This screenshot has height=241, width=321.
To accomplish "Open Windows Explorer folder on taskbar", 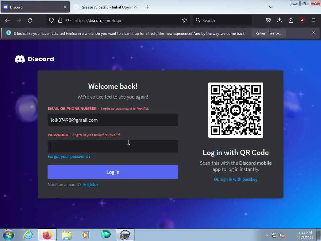I will pyautogui.click(x=67, y=235).
